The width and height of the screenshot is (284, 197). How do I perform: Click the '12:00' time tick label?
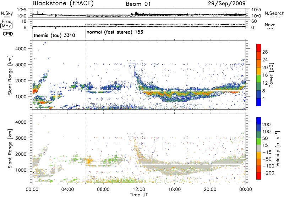(x=139, y=190)
